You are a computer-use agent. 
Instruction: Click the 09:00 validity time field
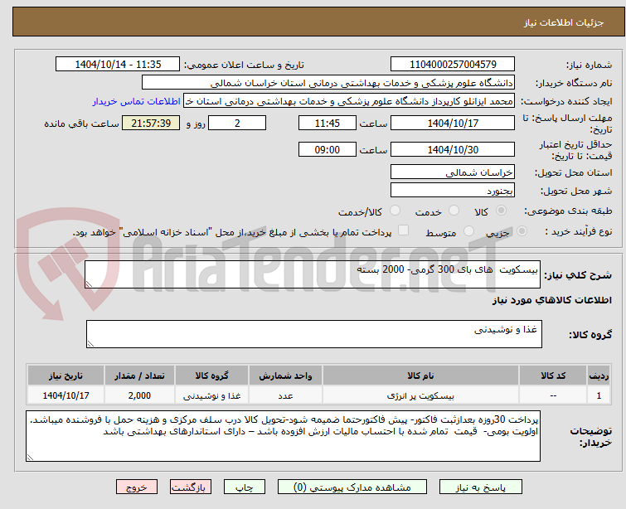(x=327, y=150)
